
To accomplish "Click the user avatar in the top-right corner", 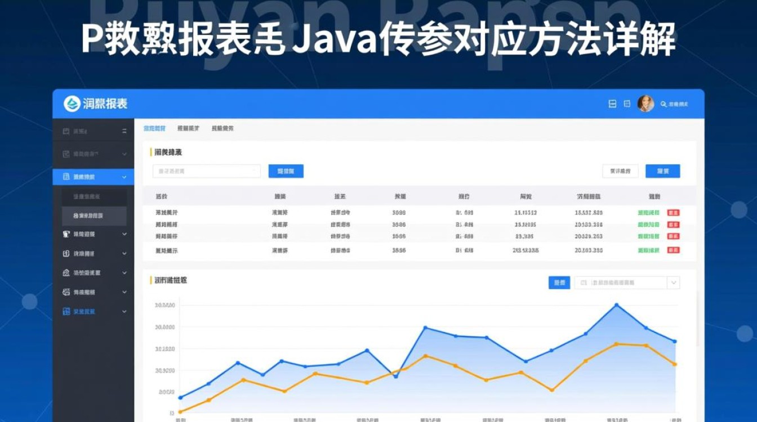I will coord(645,105).
